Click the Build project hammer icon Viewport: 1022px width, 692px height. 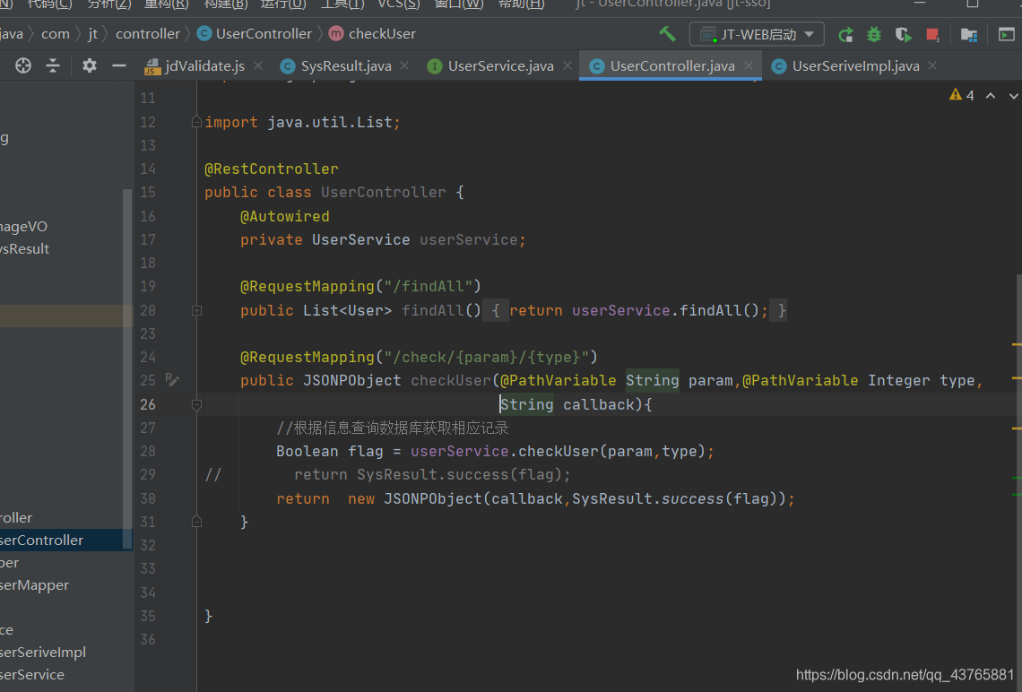coord(667,34)
